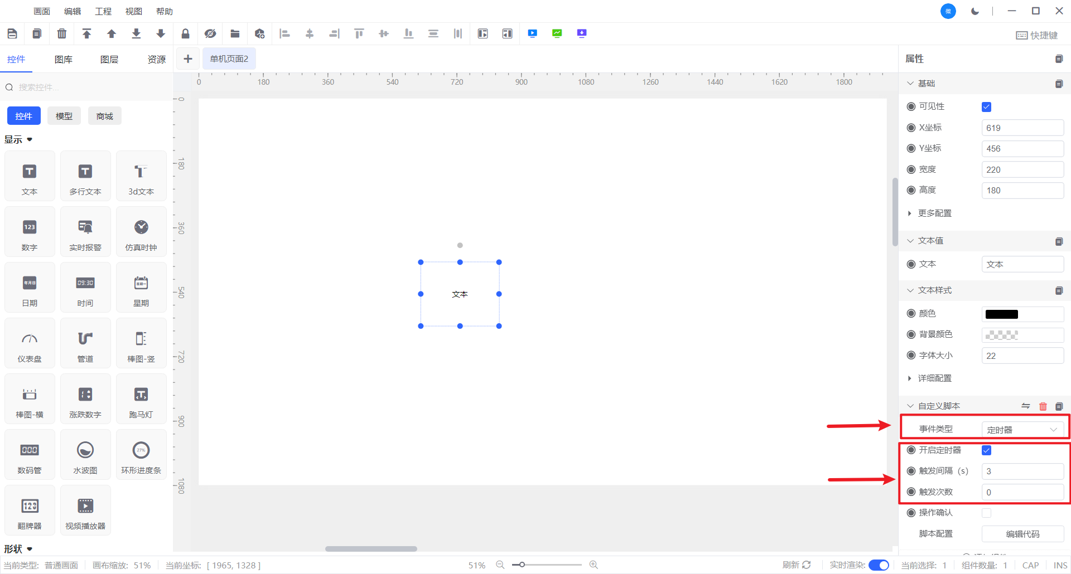The width and height of the screenshot is (1071, 574).
Task: Disable the 开启定时器 checkbox
Action: [986, 450]
